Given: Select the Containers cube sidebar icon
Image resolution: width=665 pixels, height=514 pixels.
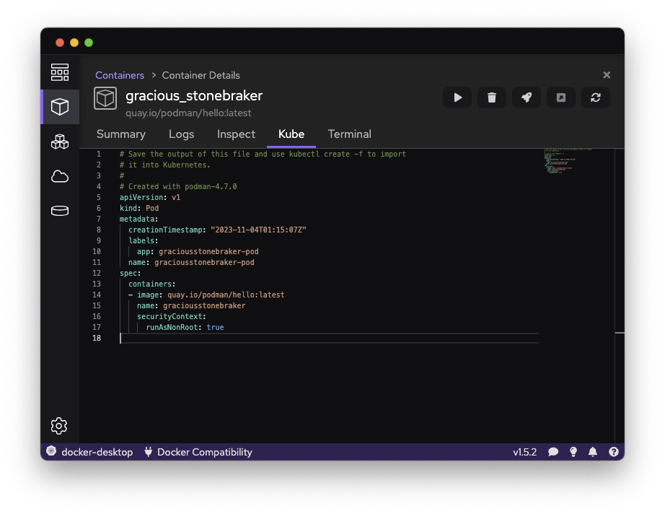Looking at the screenshot, I should pos(59,107).
